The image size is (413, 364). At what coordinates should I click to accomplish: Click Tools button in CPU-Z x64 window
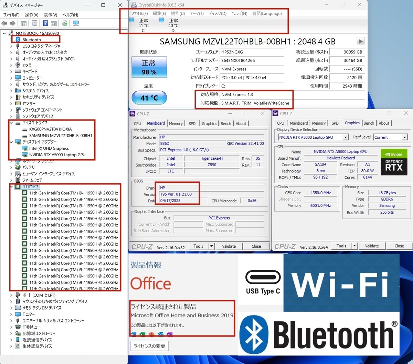(x=341, y=246)
